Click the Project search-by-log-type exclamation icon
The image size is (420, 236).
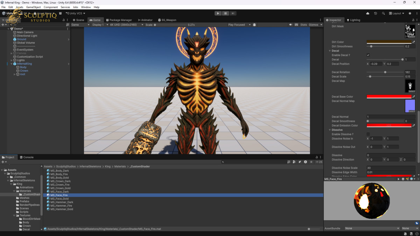tap(306, 162)
